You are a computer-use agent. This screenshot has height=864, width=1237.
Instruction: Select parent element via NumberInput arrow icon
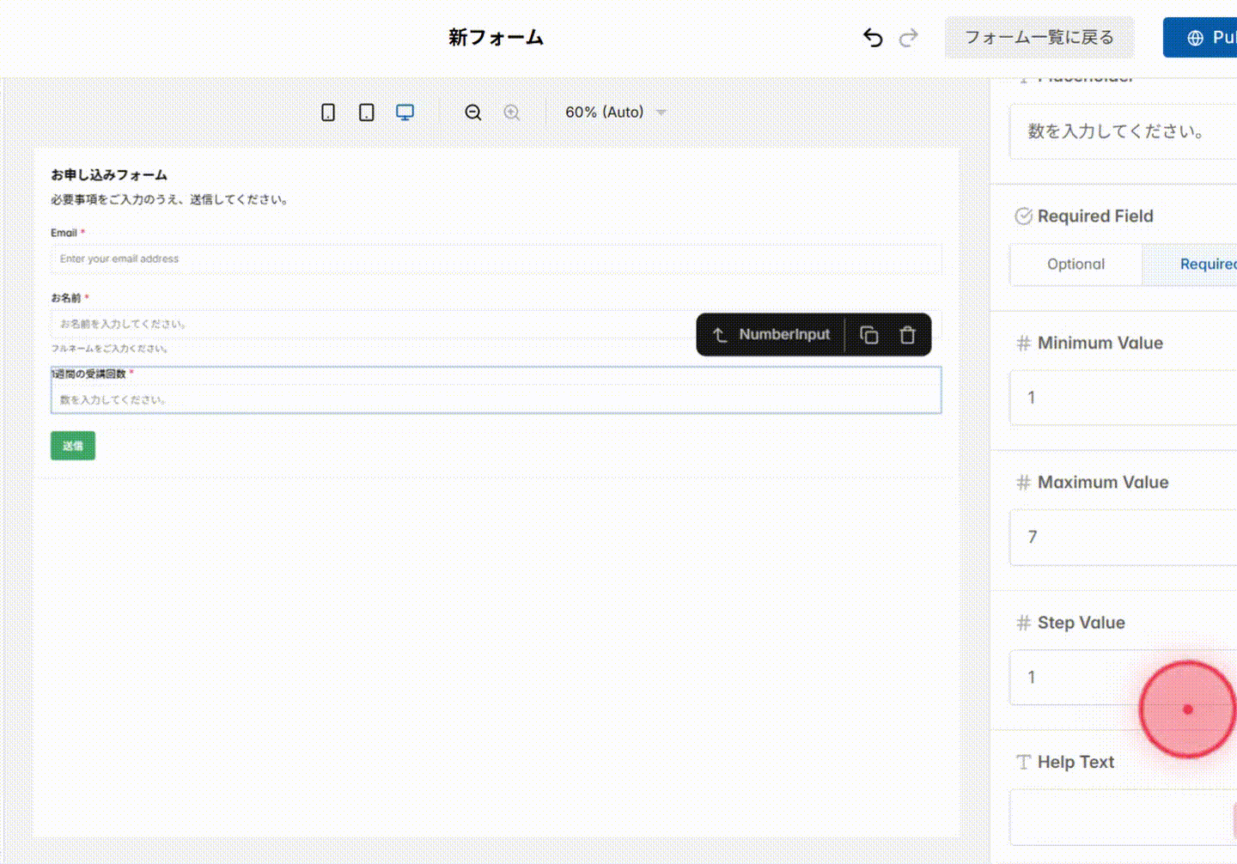point(718,334)
